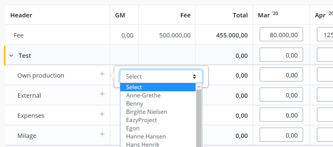333x147 pixels.
Task: Click the dropdown list scroll up arrow
Action: click(199, 86)
